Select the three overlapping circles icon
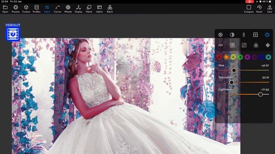The width and height of the screenshot is (275, 154). click(256, 45)
